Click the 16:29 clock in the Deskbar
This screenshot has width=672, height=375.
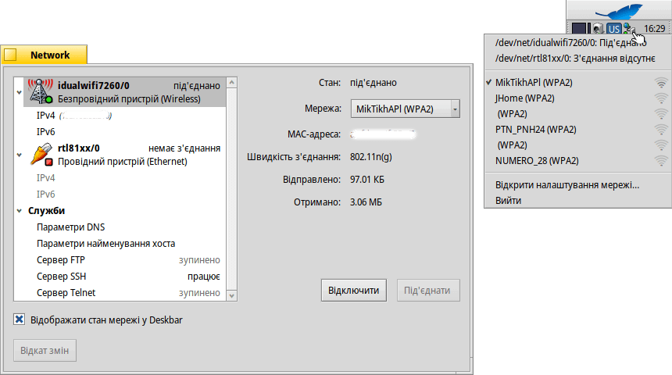(655, 29)
